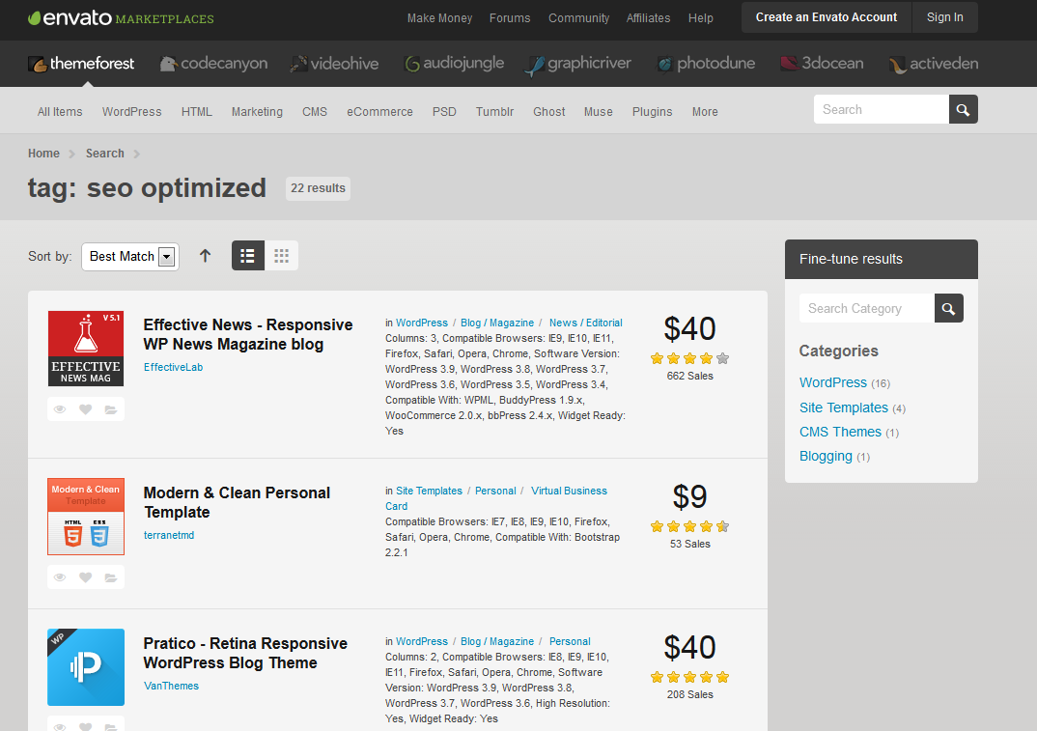Click the top search magnifier icon

[x=963, y=110]
